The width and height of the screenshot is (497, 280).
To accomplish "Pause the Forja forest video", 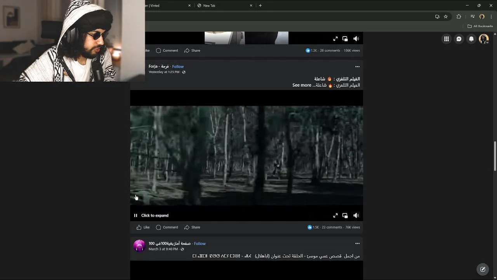I will pyautogui.click(x=136, y=215).
